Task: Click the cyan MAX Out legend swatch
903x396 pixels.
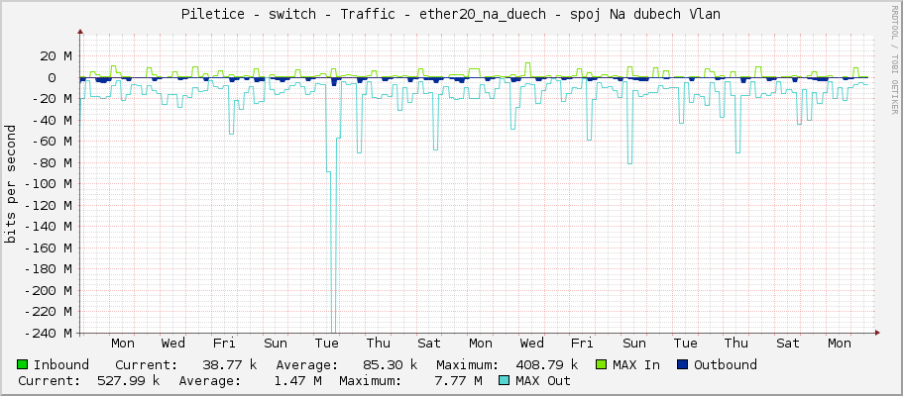Action: pyautogui.click(x=504, y=380)
